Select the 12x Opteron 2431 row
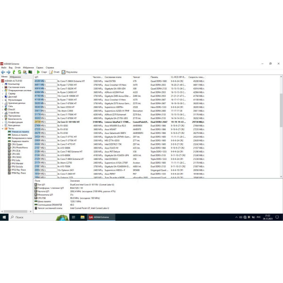Viewport: 283px width, 283px height. coord(119,170)
